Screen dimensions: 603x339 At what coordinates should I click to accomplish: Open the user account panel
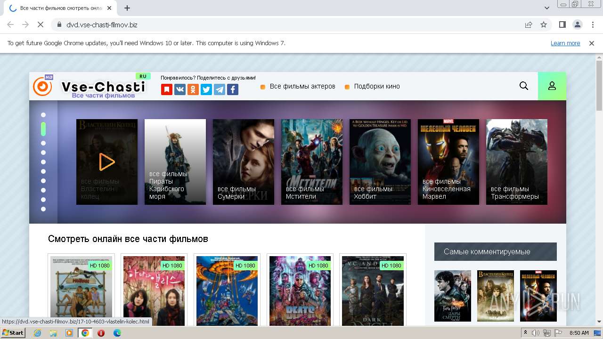[552, 86]
